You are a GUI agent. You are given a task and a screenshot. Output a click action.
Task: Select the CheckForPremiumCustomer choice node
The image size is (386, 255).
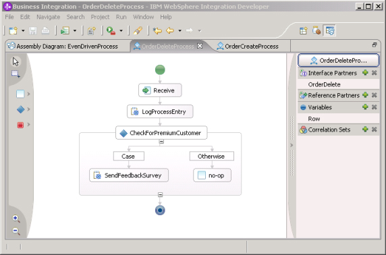click(161, 133)
